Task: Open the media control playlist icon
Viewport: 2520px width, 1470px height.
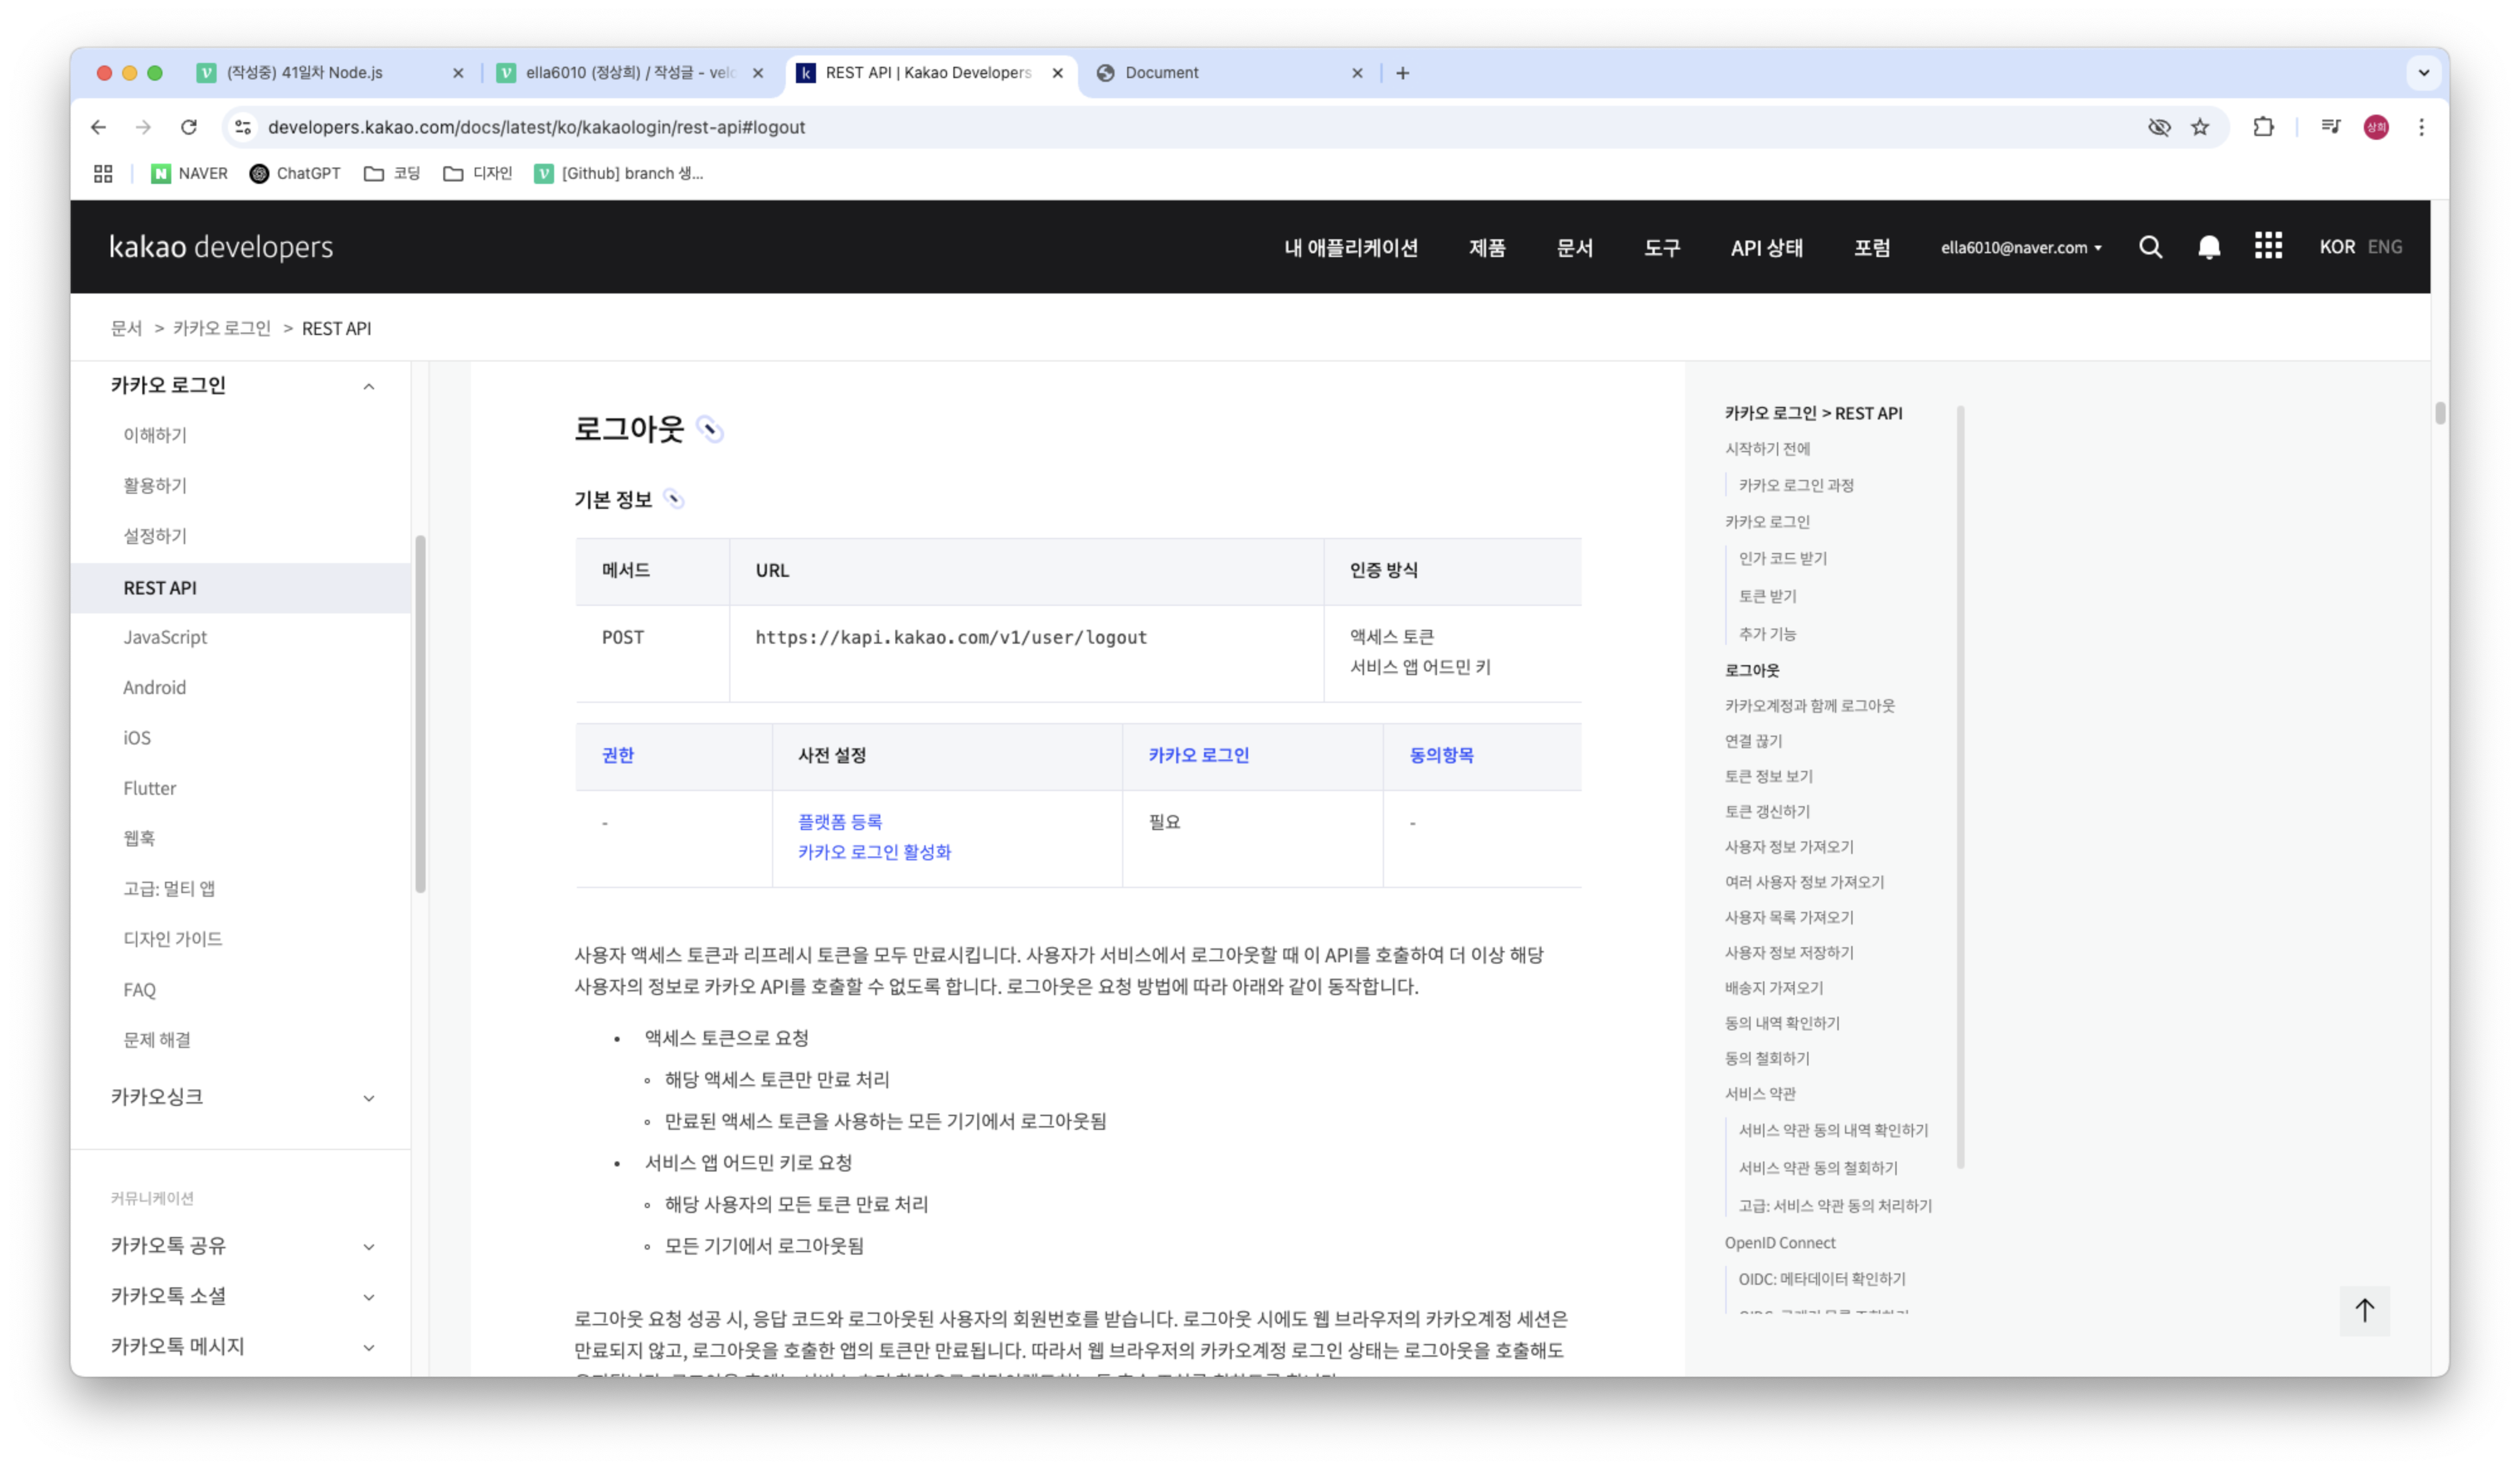Action: coord(2331,127)
